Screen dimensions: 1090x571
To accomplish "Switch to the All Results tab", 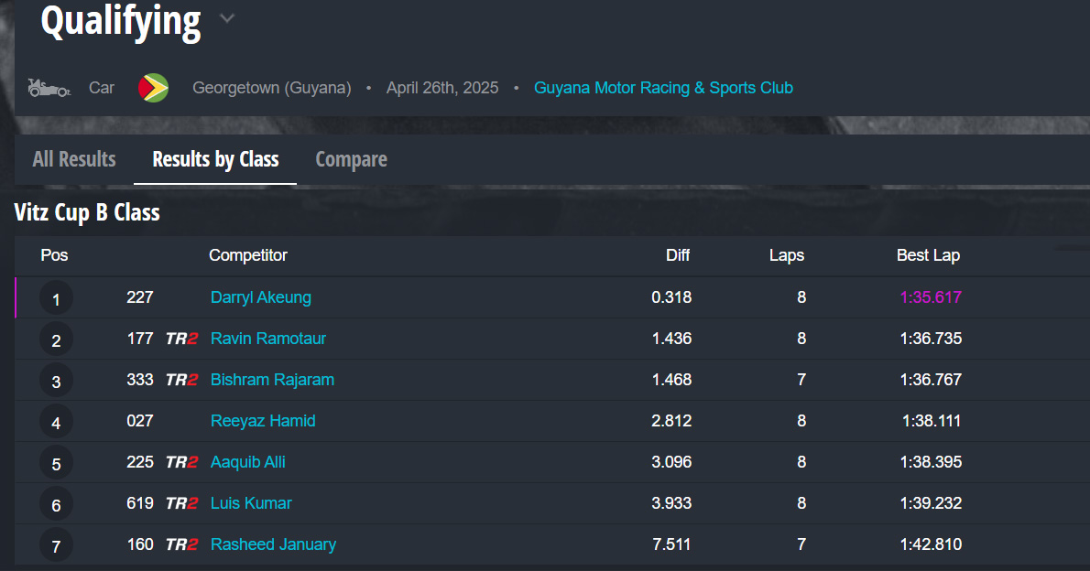I will [74, 159].
